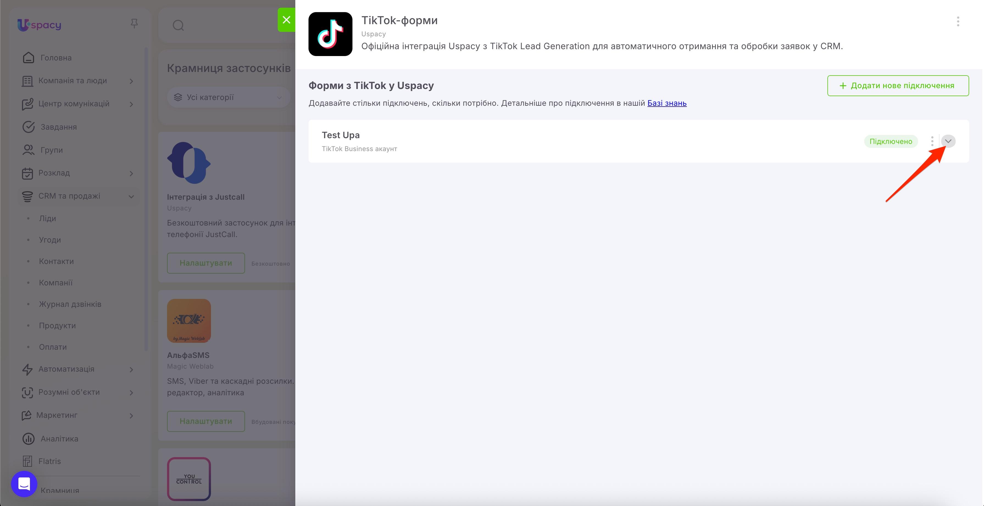Image resolution: width=984 pixels, height=506 pixels.
Task: Open Центр комунікацій menu item
Action: tap(74, 104)
